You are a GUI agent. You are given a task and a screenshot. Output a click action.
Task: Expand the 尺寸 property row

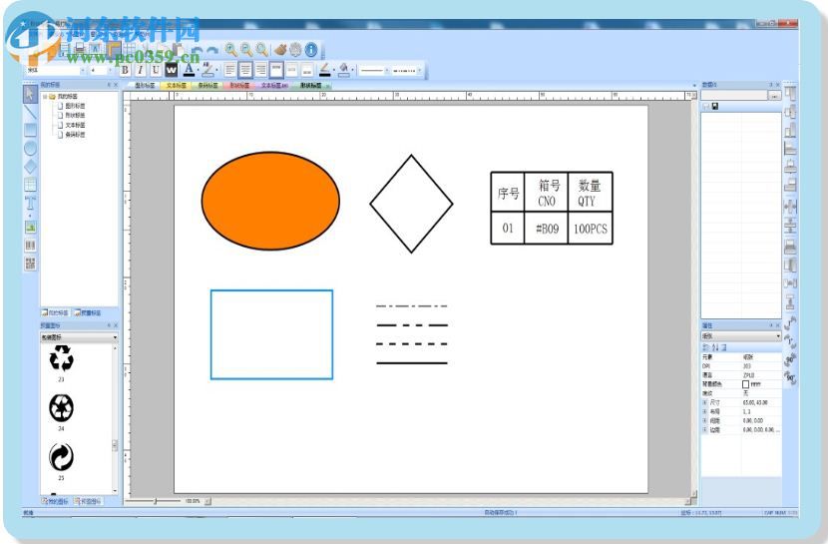coord(705,402)
